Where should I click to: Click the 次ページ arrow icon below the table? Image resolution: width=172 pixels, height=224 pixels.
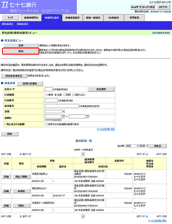tap(147, 217)
